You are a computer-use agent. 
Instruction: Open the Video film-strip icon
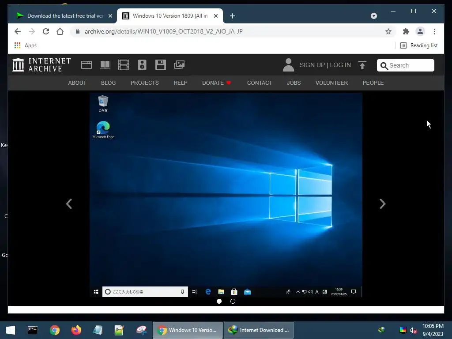coord(124,65)
